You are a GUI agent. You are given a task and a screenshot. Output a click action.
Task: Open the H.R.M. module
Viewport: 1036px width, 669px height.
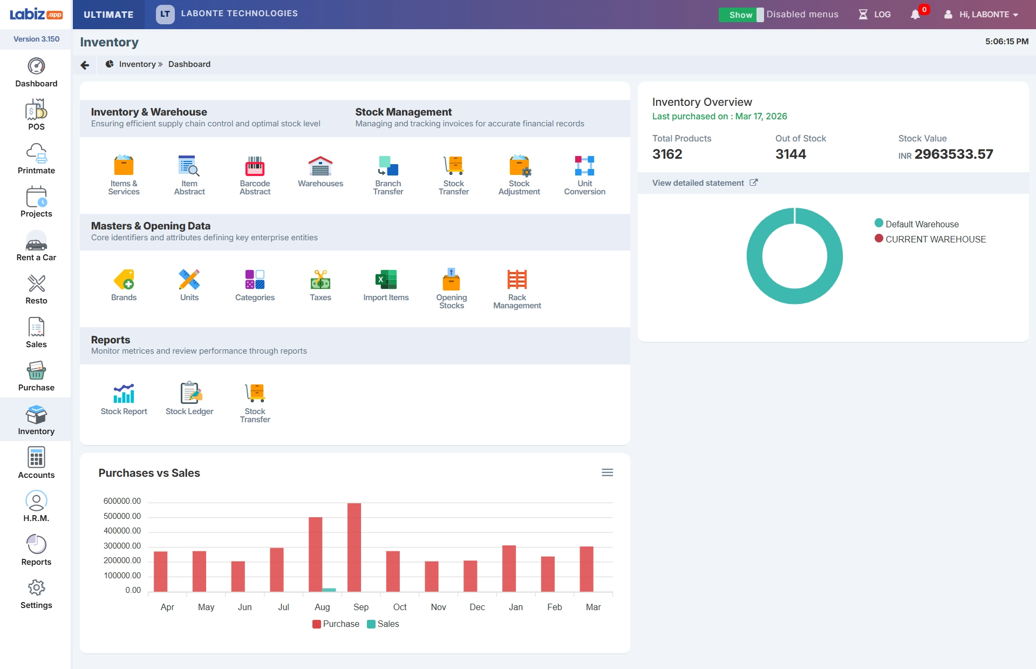pyautogui.click(x=36, y=506)
